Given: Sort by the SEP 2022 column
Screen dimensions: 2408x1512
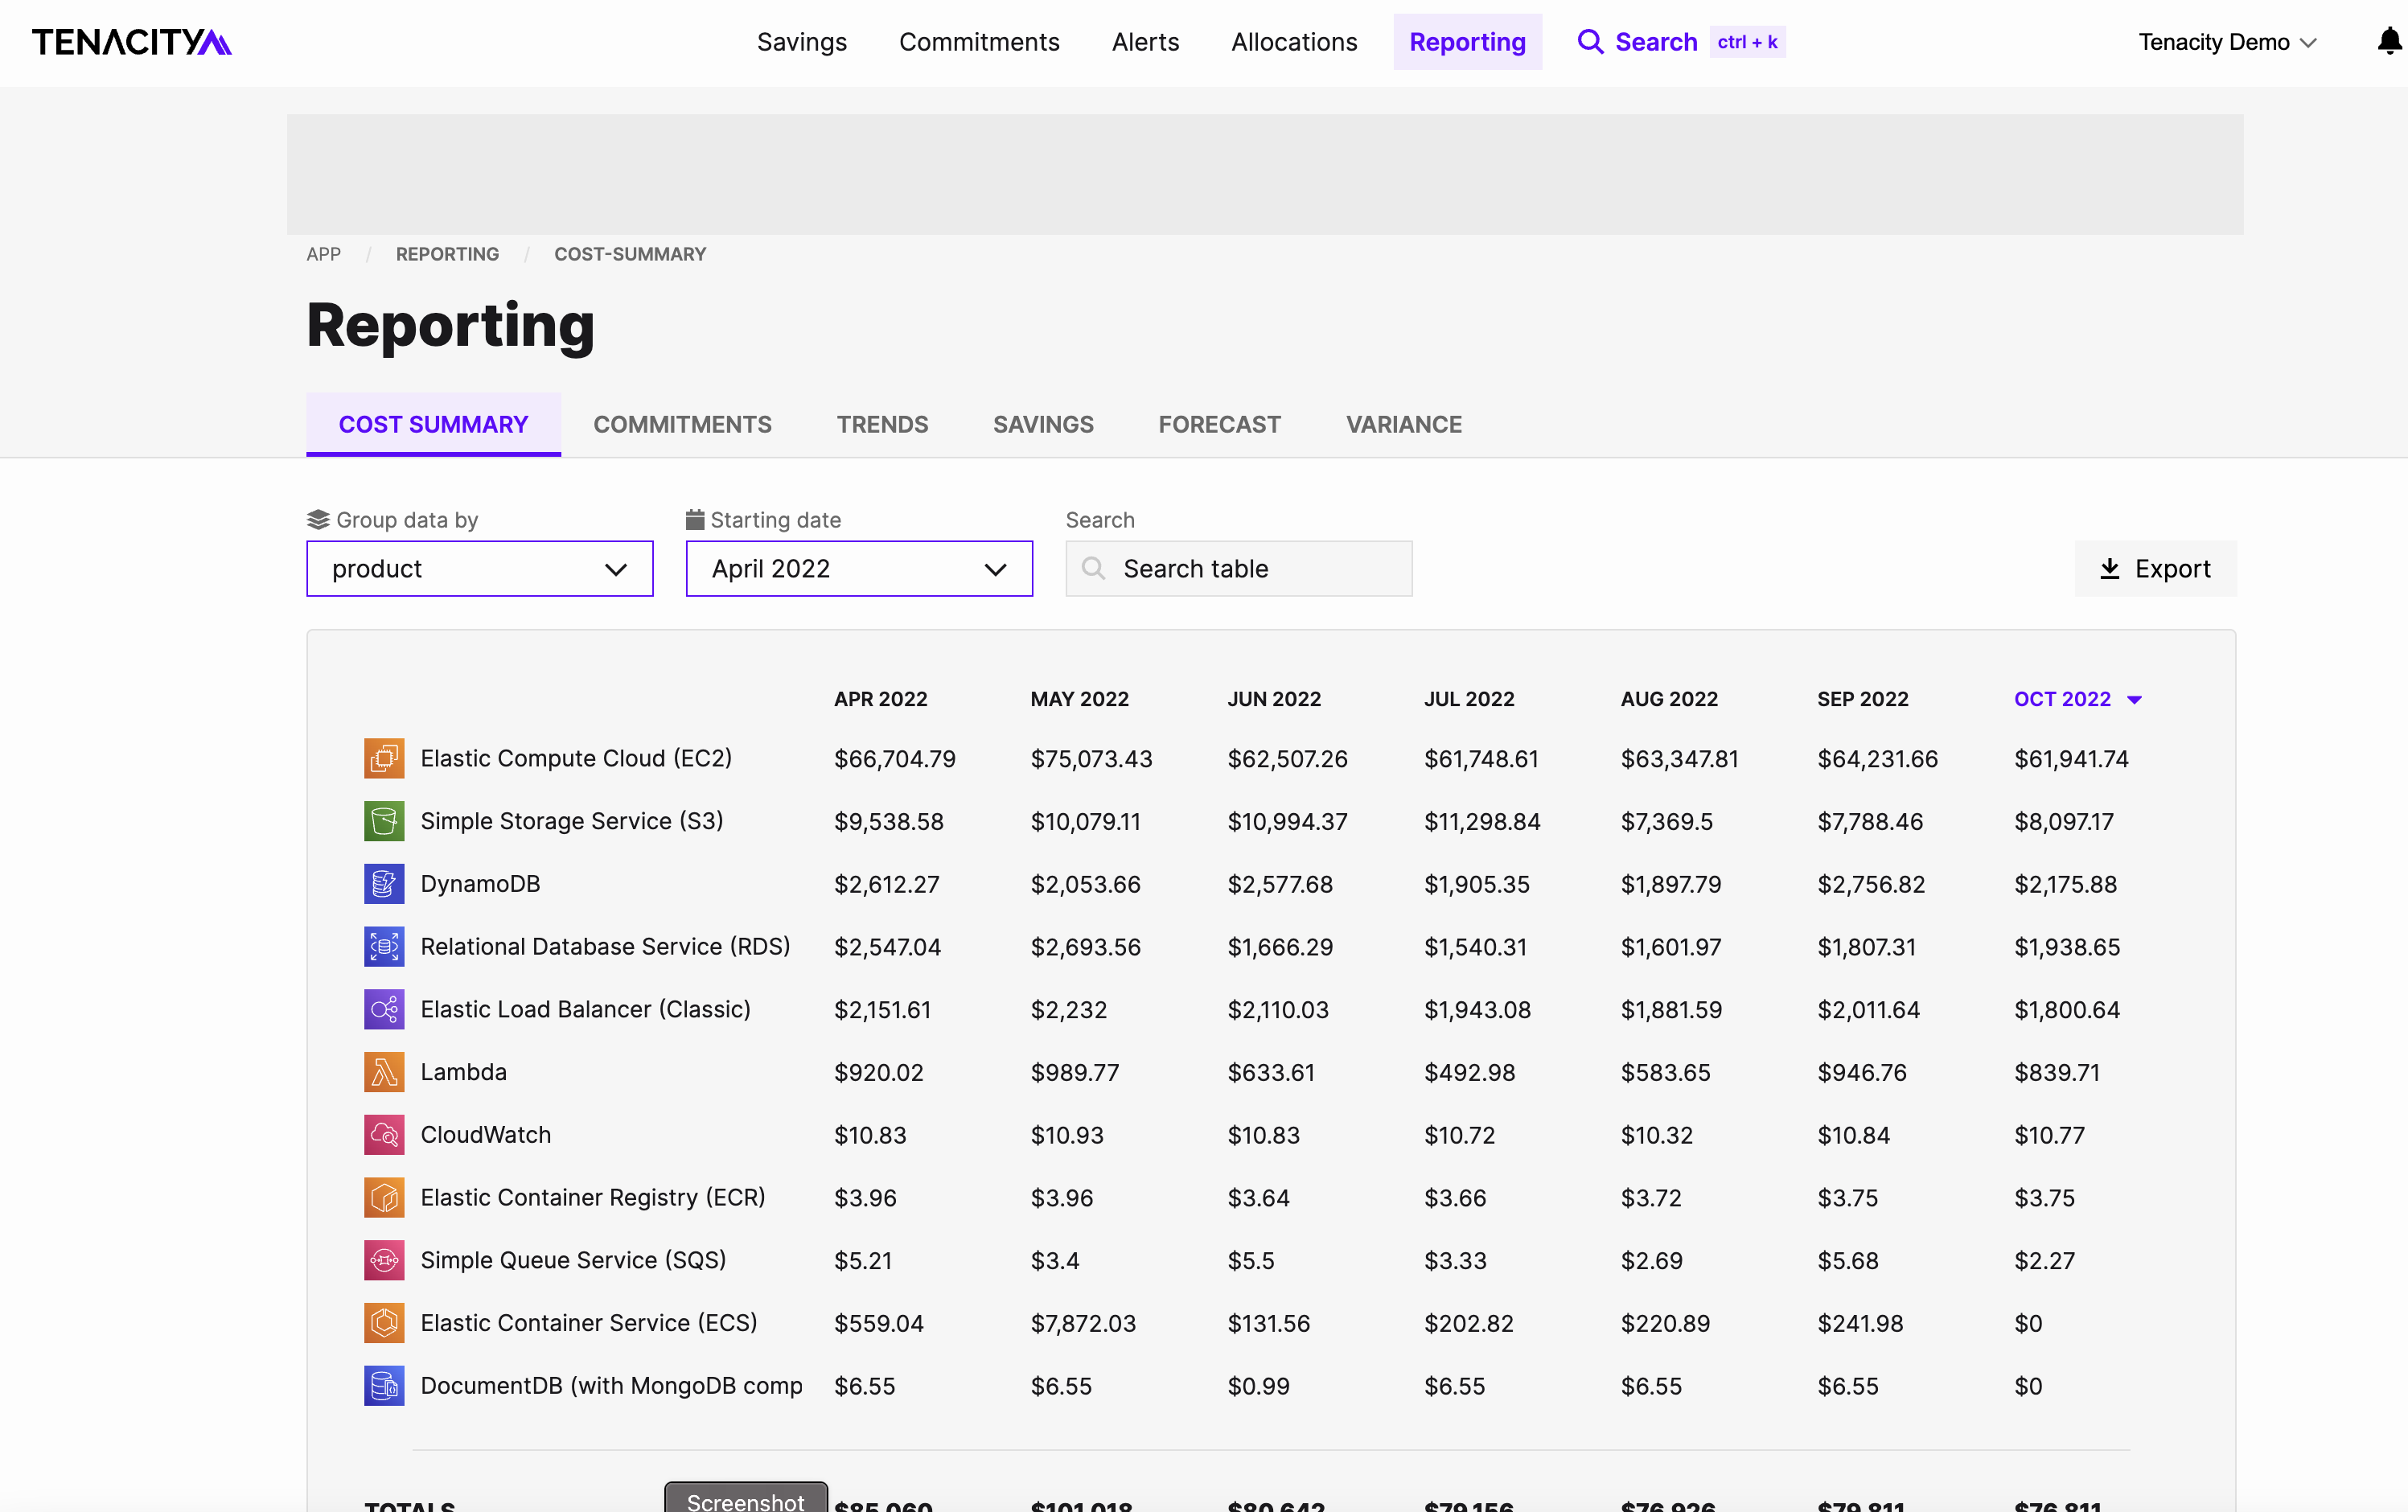Looking at the screenshot, I should click(x=1862, y=699).
